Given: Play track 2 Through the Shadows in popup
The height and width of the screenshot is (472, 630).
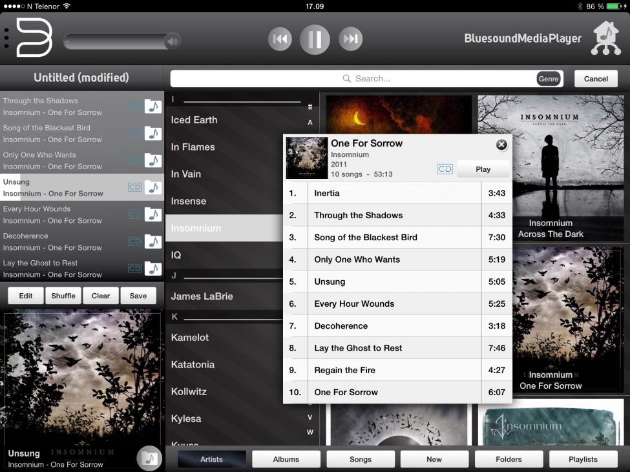Looking at the screenshot, I should (x=398, y=215).
